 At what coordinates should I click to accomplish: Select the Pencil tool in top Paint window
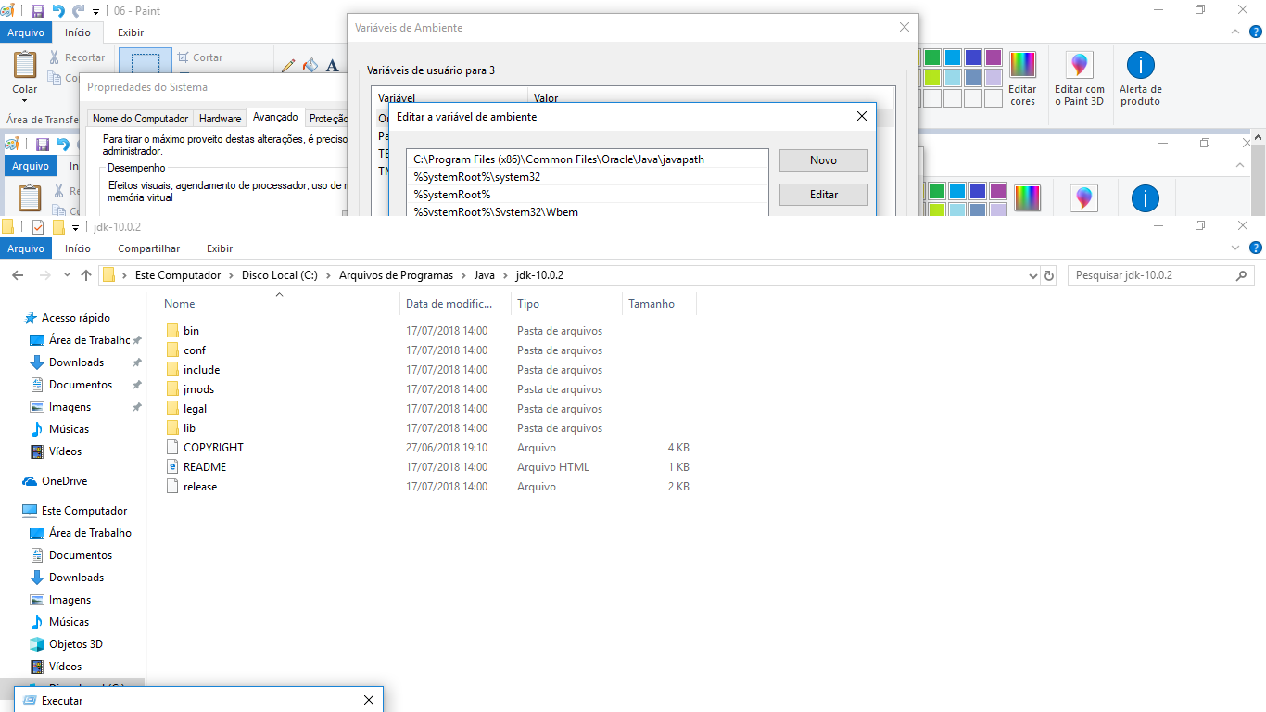point(288,66)
